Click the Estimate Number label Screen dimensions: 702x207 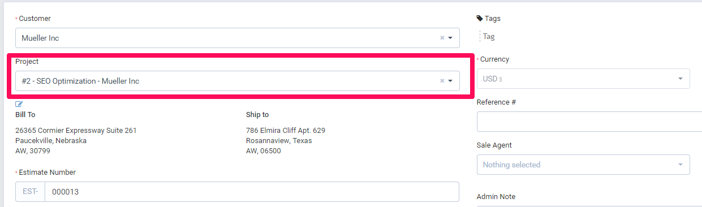click(x=47, y=172)
